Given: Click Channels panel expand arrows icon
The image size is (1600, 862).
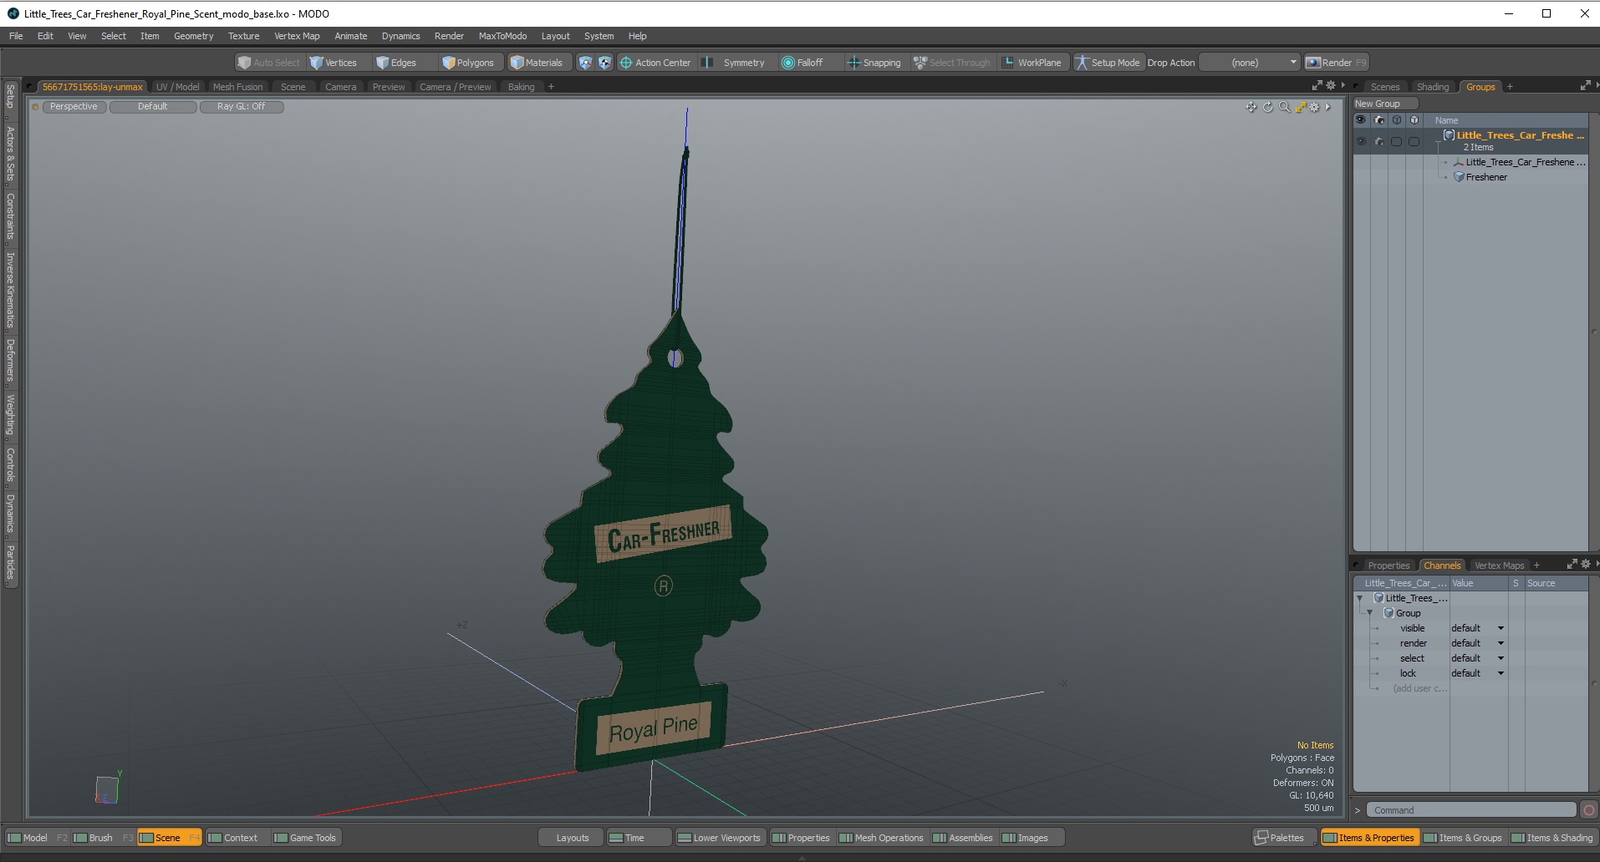Looking at the screenshot, I should pos(1572,564).
